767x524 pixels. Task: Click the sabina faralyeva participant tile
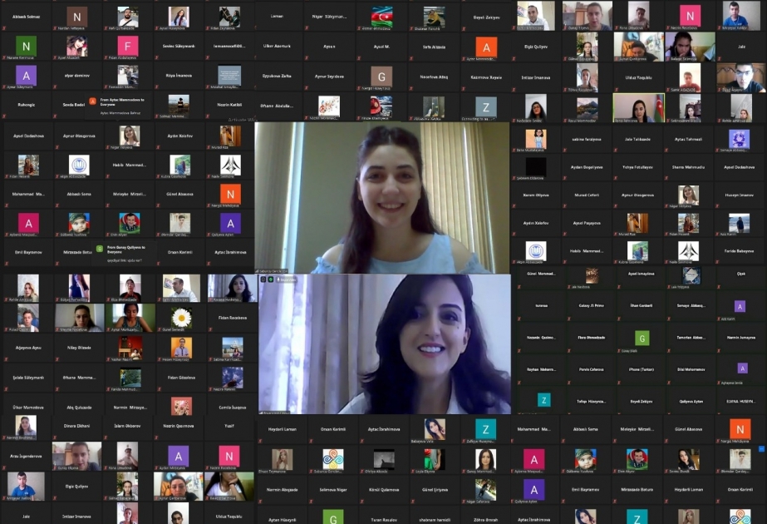point(587,140)
